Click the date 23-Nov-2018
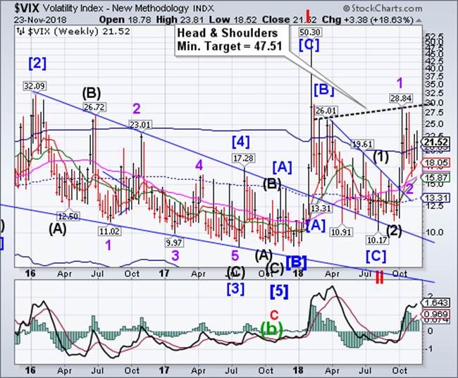458x378 pixels. [x=40, y=20]
